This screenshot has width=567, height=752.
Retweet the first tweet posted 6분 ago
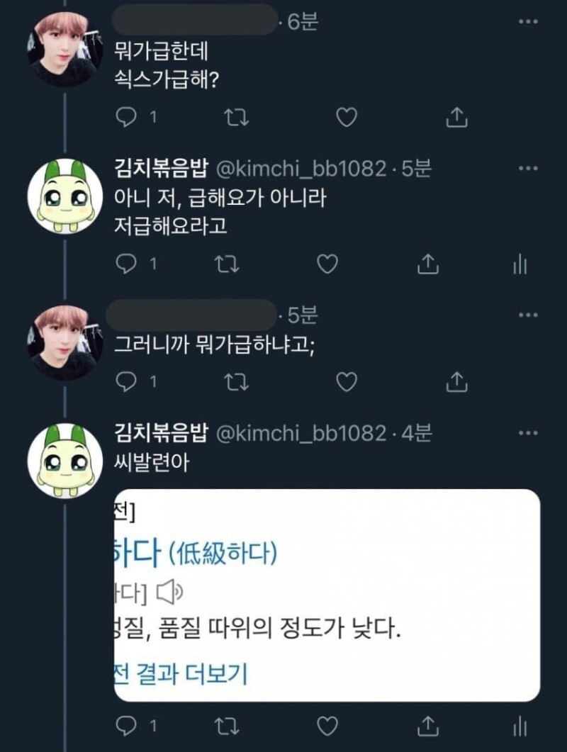(x=231, y=117)
